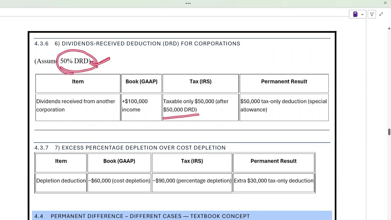Select the DRD table 'Item' header cell
Viewport: 391px width, 220px height.
(x=78, y=83)
